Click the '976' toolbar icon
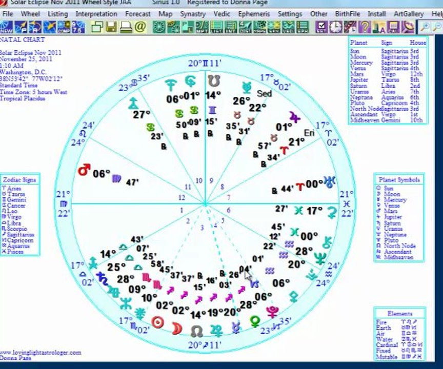 click(x=78, y=27)
